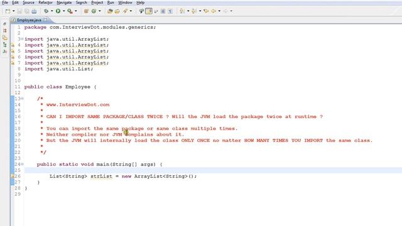Open Package Explorer sidebar icon
Image resolution: width=402 pixels, height=226 pixels.
[x=4, y=38]
